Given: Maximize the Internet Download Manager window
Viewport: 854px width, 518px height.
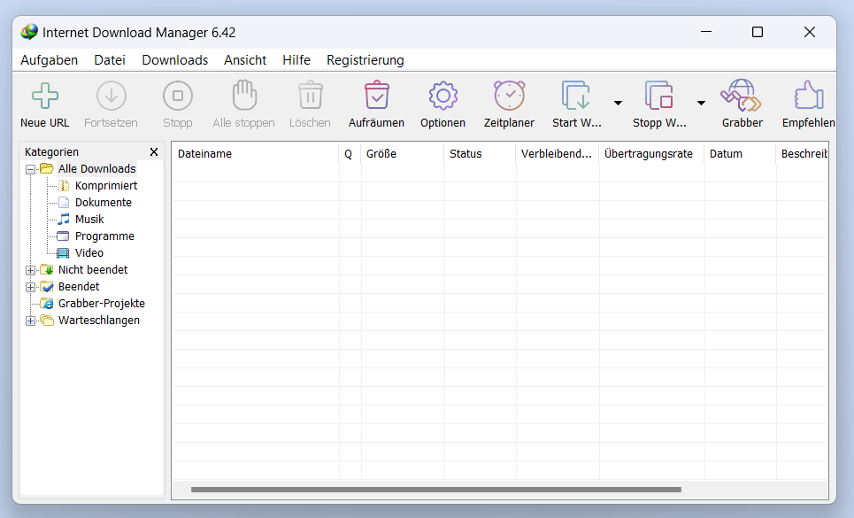Looking at the screenshot, I should 758,32.
